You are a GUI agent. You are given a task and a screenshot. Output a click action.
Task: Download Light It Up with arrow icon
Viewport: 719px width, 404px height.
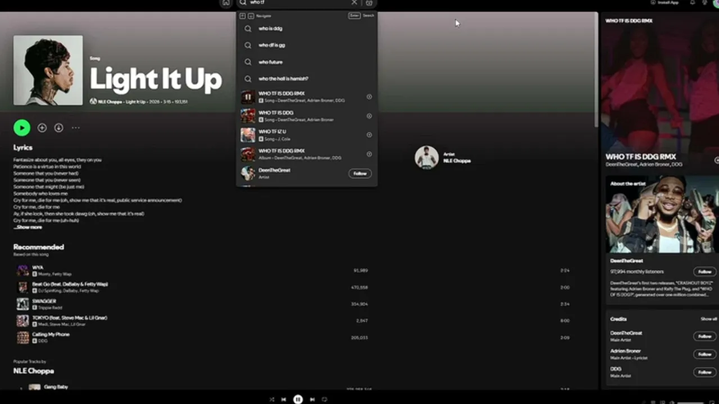point(58,128)
